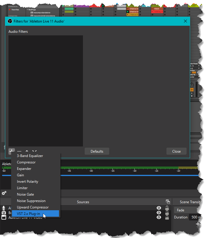Click the add filter plus button
Screen dimensions: 205x238
[x=12, y=151]
